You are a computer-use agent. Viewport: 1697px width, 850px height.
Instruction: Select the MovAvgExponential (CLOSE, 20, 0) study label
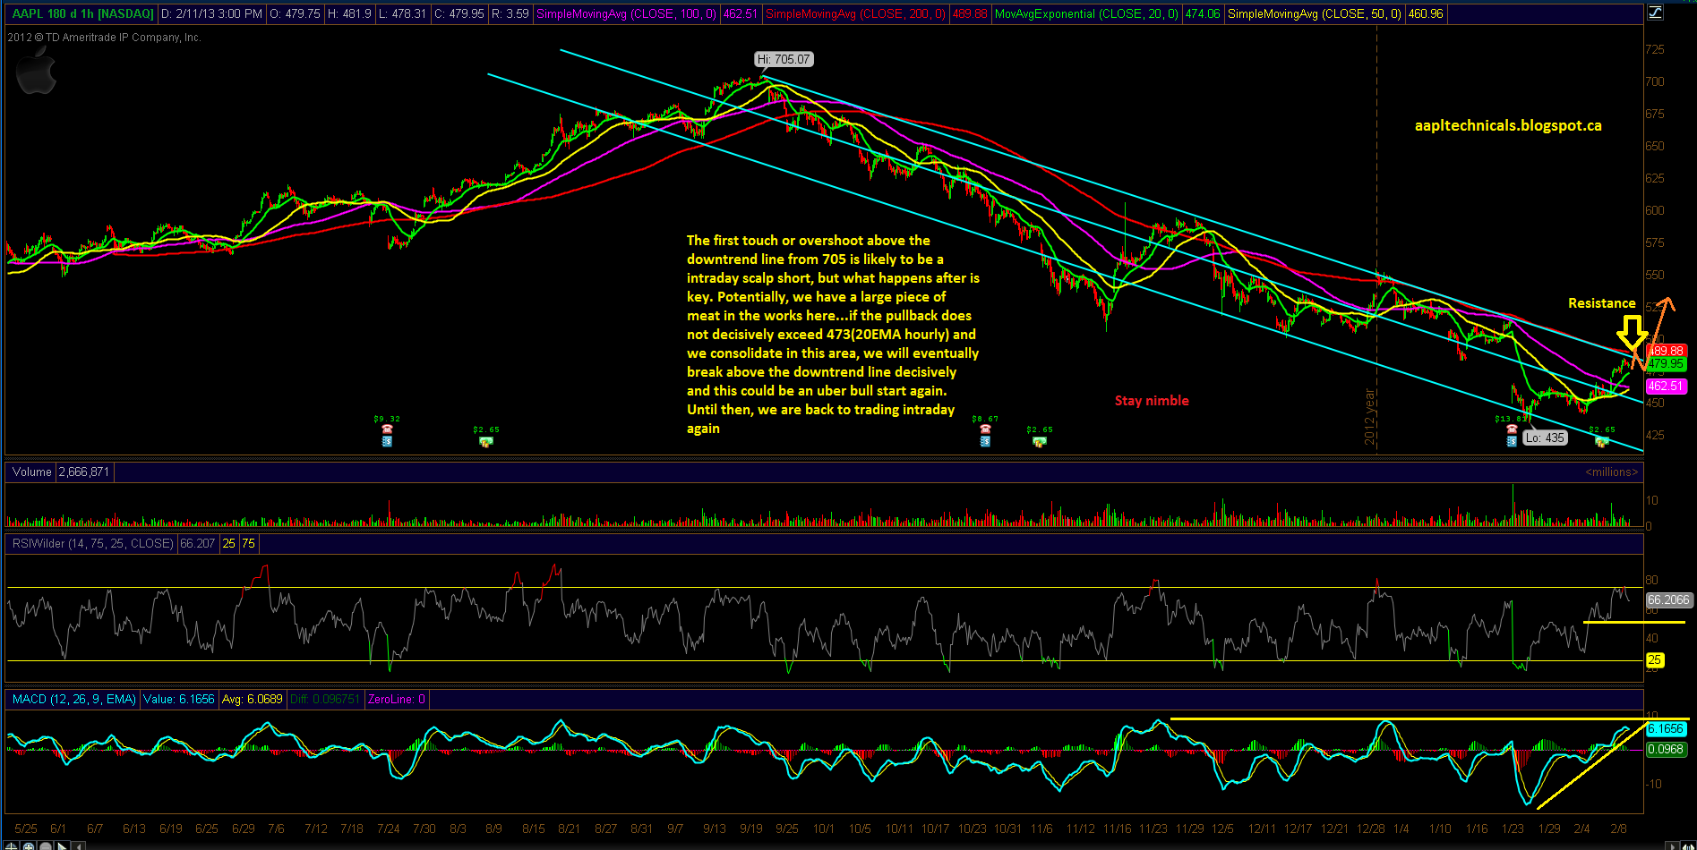1086,13
